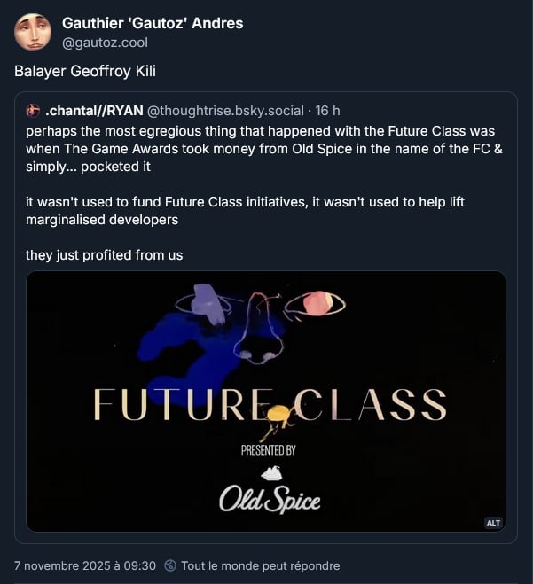Click the .chantal//RYAN small avatar

coord(34,111)
